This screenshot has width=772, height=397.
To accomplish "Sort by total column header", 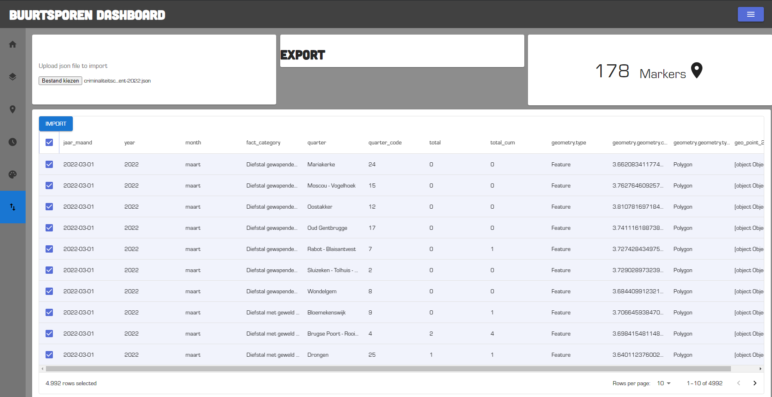I will [x=435, y=142].
